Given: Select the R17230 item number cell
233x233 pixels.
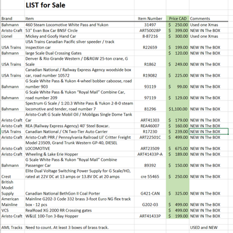Looking at the screenshot, I should [150, 131].
